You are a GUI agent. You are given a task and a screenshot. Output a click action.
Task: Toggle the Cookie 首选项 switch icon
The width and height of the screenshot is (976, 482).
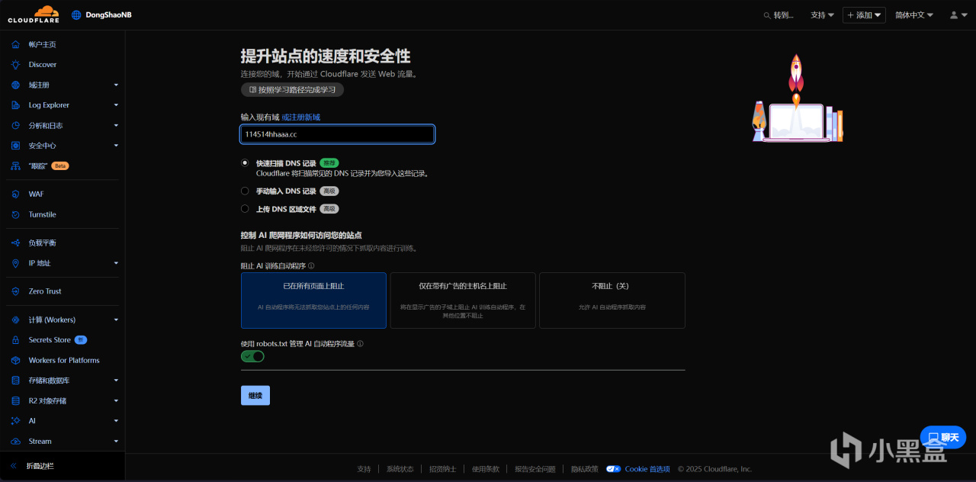point(613,469)
